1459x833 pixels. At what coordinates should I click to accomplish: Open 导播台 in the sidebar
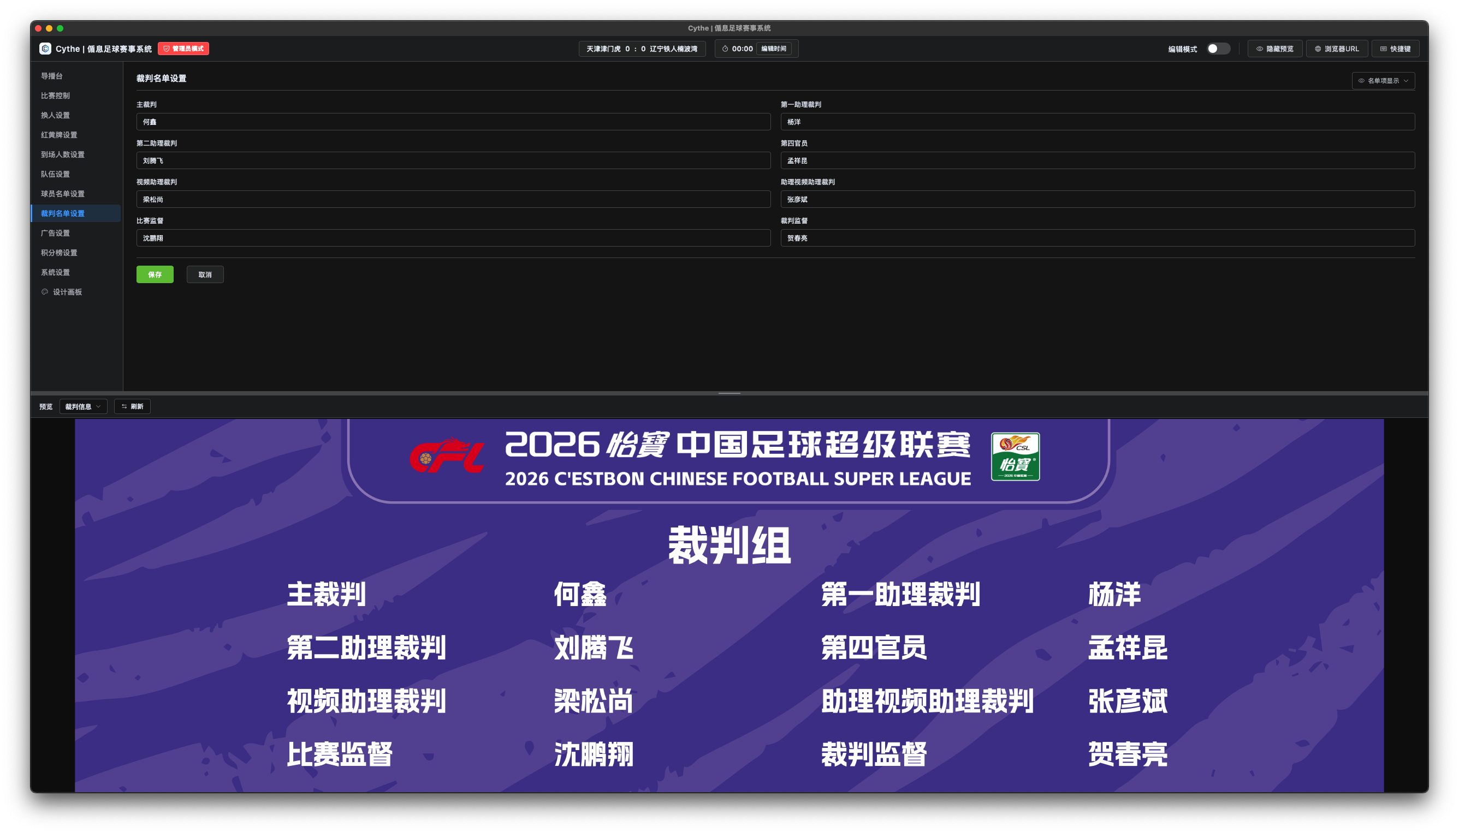[x=75, y=75]
